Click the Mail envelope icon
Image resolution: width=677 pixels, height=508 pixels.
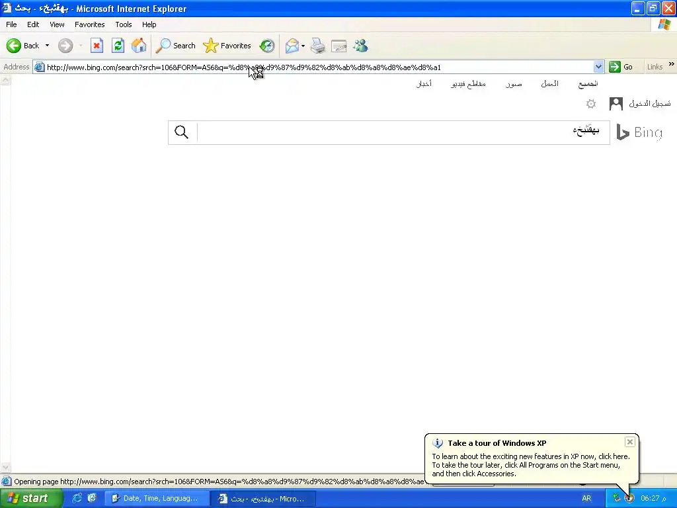point(292,46)
